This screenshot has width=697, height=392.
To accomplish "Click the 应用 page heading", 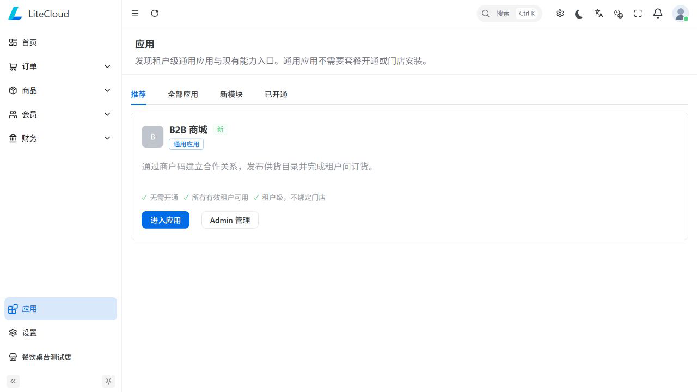I will pyautogui.click(x=145, y=45).
